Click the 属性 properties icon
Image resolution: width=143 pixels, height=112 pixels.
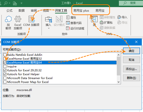[68, 17]
